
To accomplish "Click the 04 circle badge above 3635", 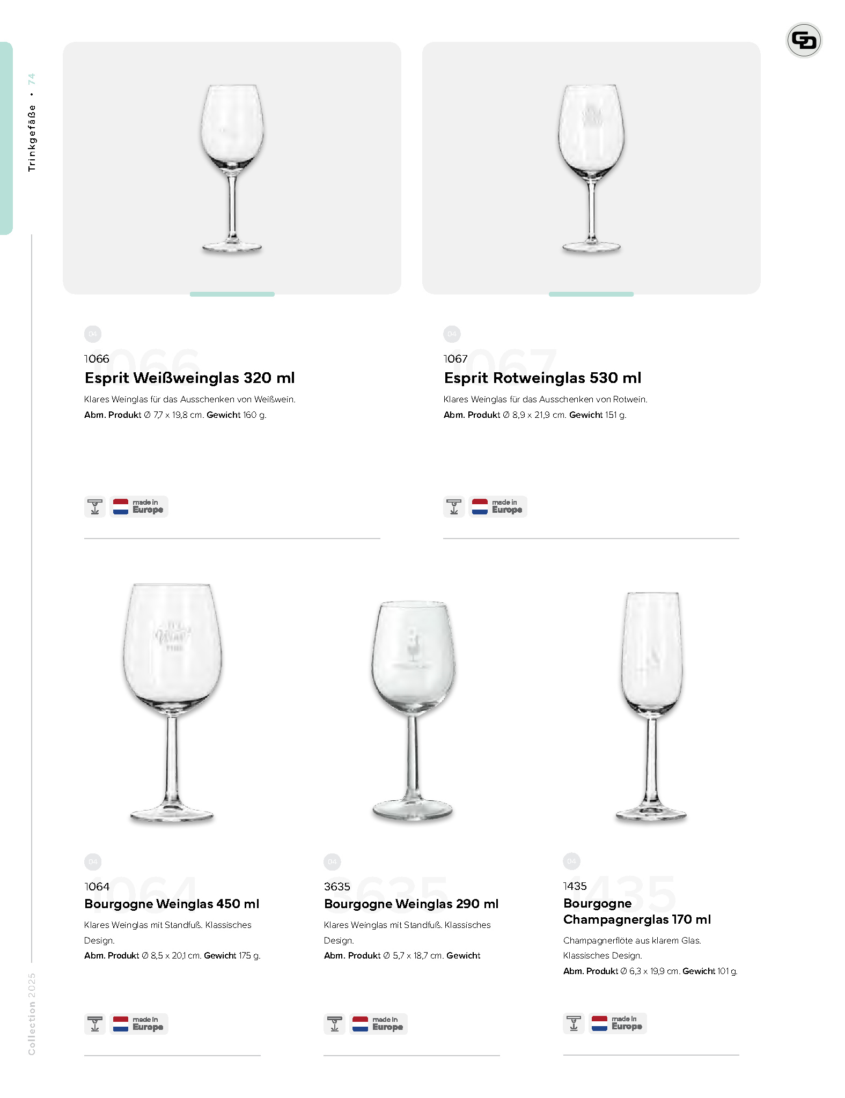I will point(332,861).
